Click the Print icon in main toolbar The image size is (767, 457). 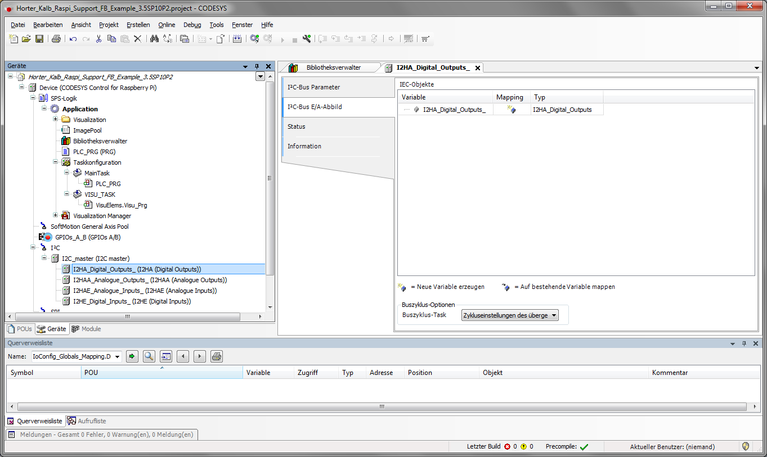56,39
